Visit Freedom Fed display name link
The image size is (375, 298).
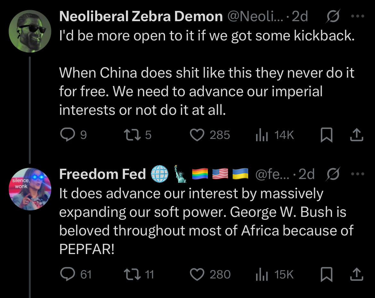click(x=102, y=174)
